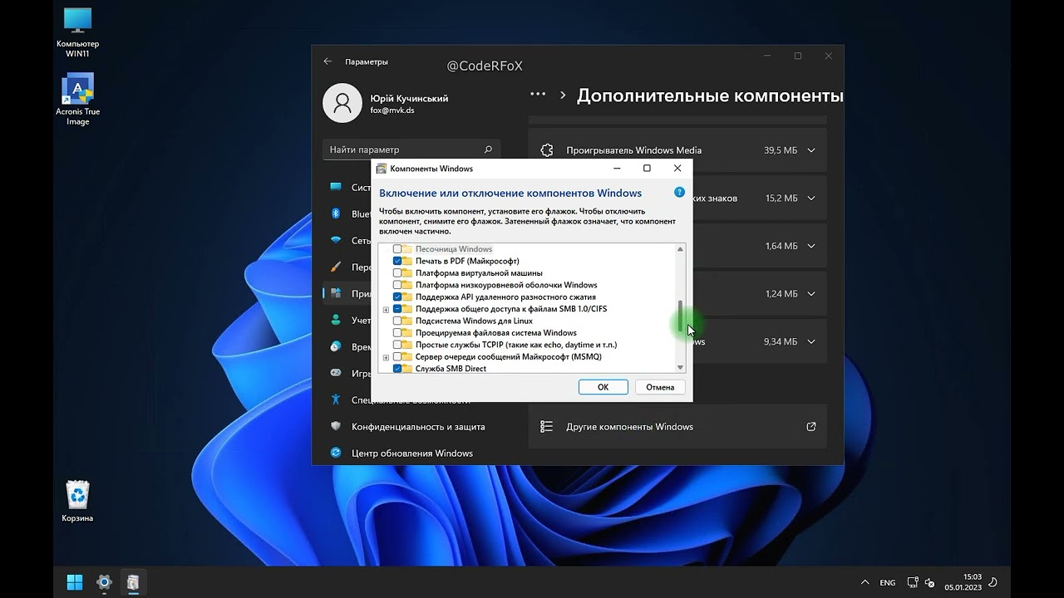
Task: Open the Acronis True Image desktop shortcut
Action: click(77, 100)
